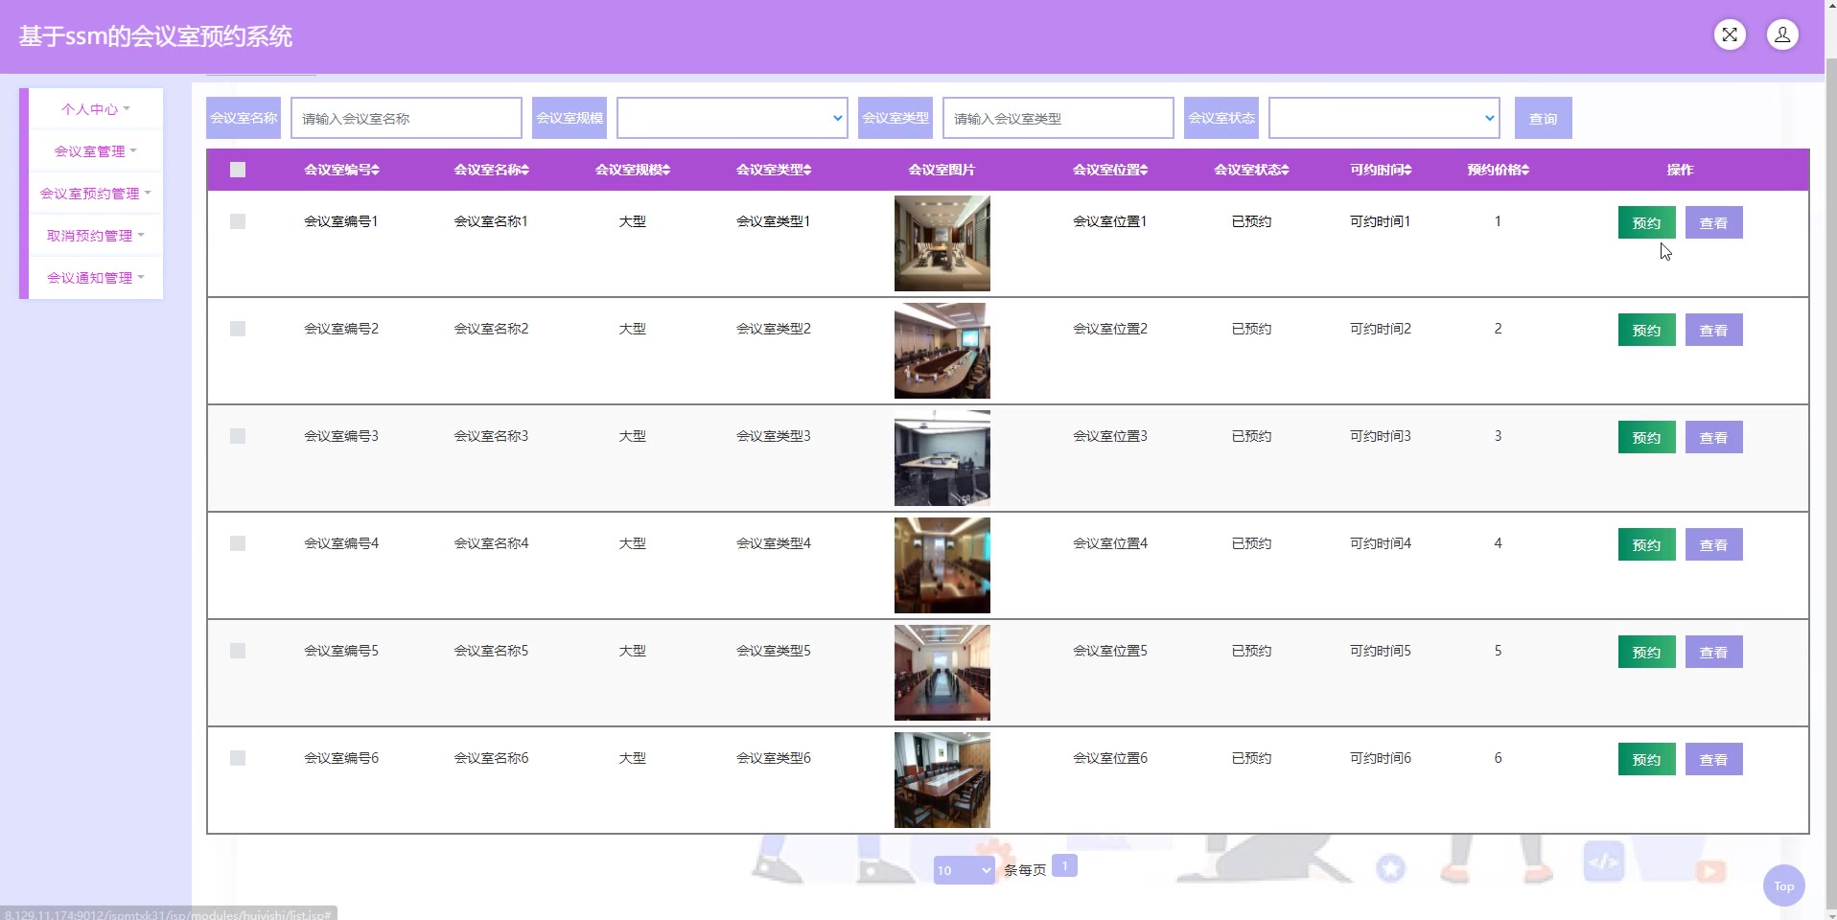This screenshot has height=920, width=1837.
Task: Open the room image for 会议室名称3
Action: [x=942, y=458]
